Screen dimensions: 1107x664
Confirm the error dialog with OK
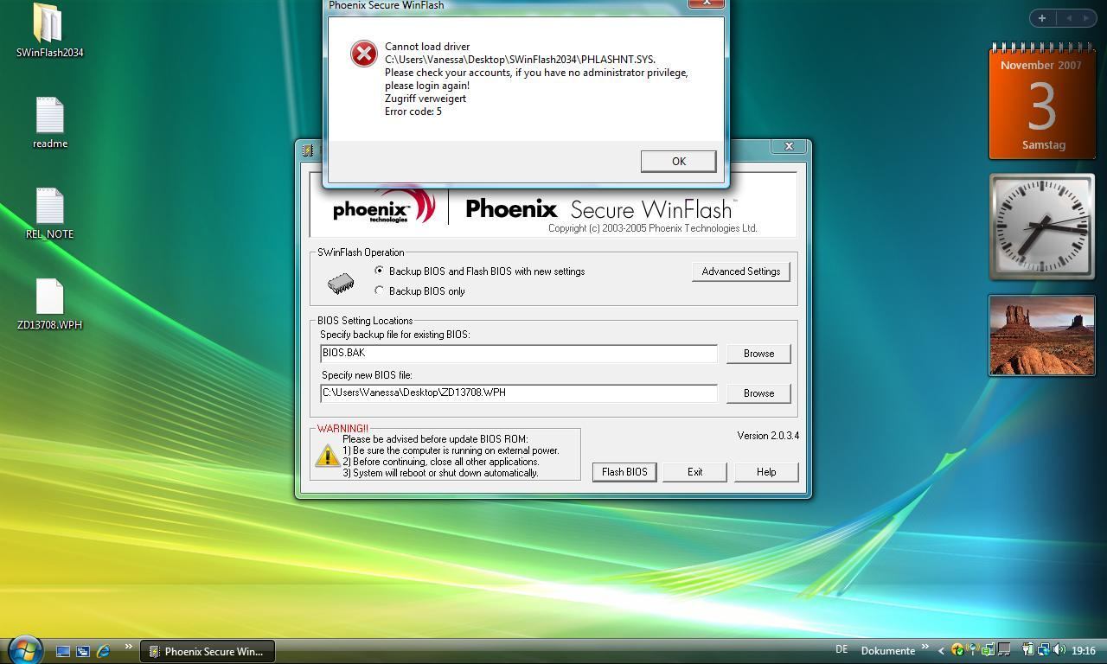pyautogui.click(x=678, y=161)
